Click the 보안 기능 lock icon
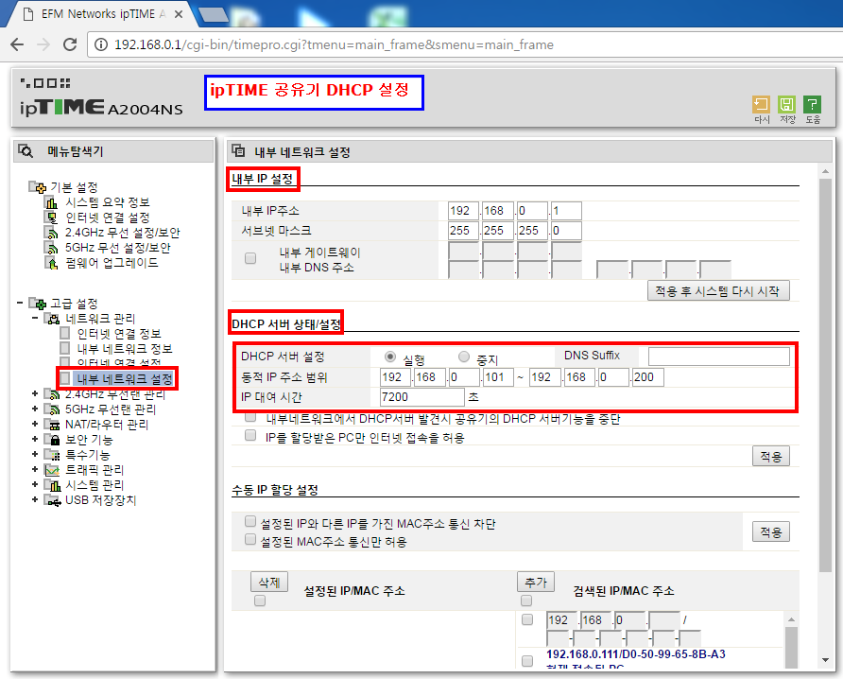Image resolution: width=843 pixels, height=679 pixels. (x=55, y=439)
